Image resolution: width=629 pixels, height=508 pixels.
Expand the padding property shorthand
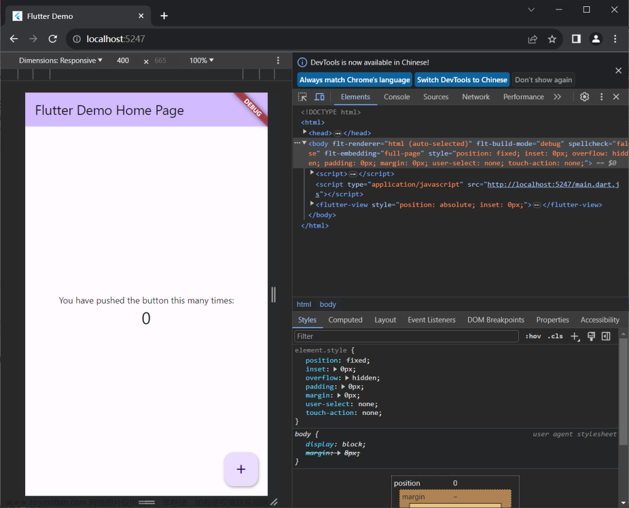(x=343, y=387)
